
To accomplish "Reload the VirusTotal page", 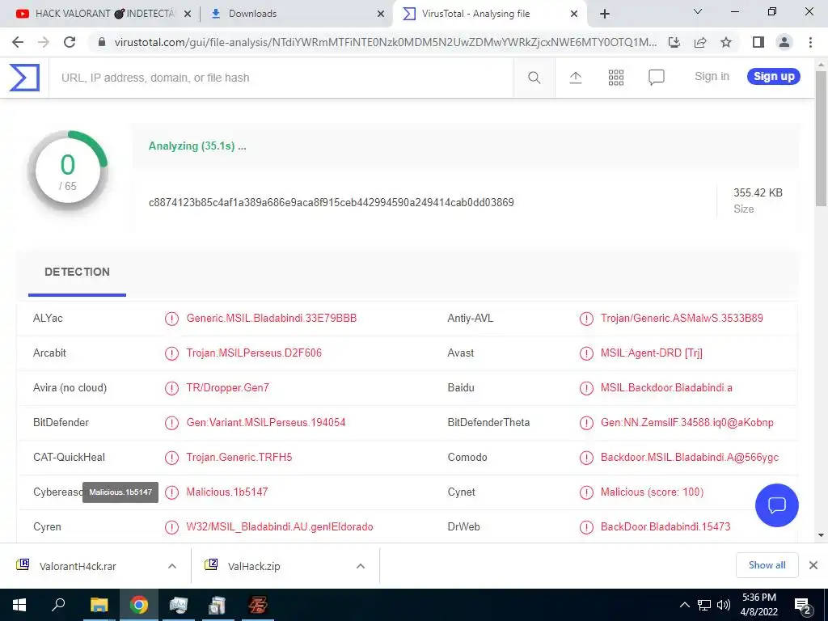I will point(70,42).
